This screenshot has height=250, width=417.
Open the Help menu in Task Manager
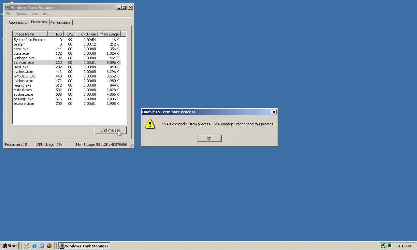tap(46, 14)
